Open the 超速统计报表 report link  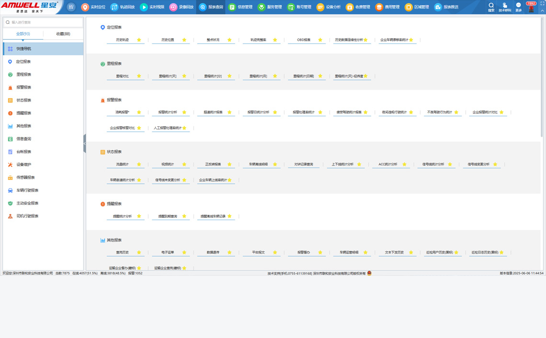[213, 113]
